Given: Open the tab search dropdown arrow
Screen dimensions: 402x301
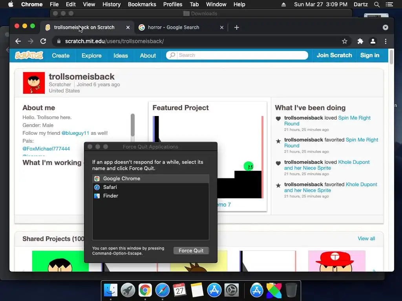Looking at the screenshot, I should click(386, 27).
